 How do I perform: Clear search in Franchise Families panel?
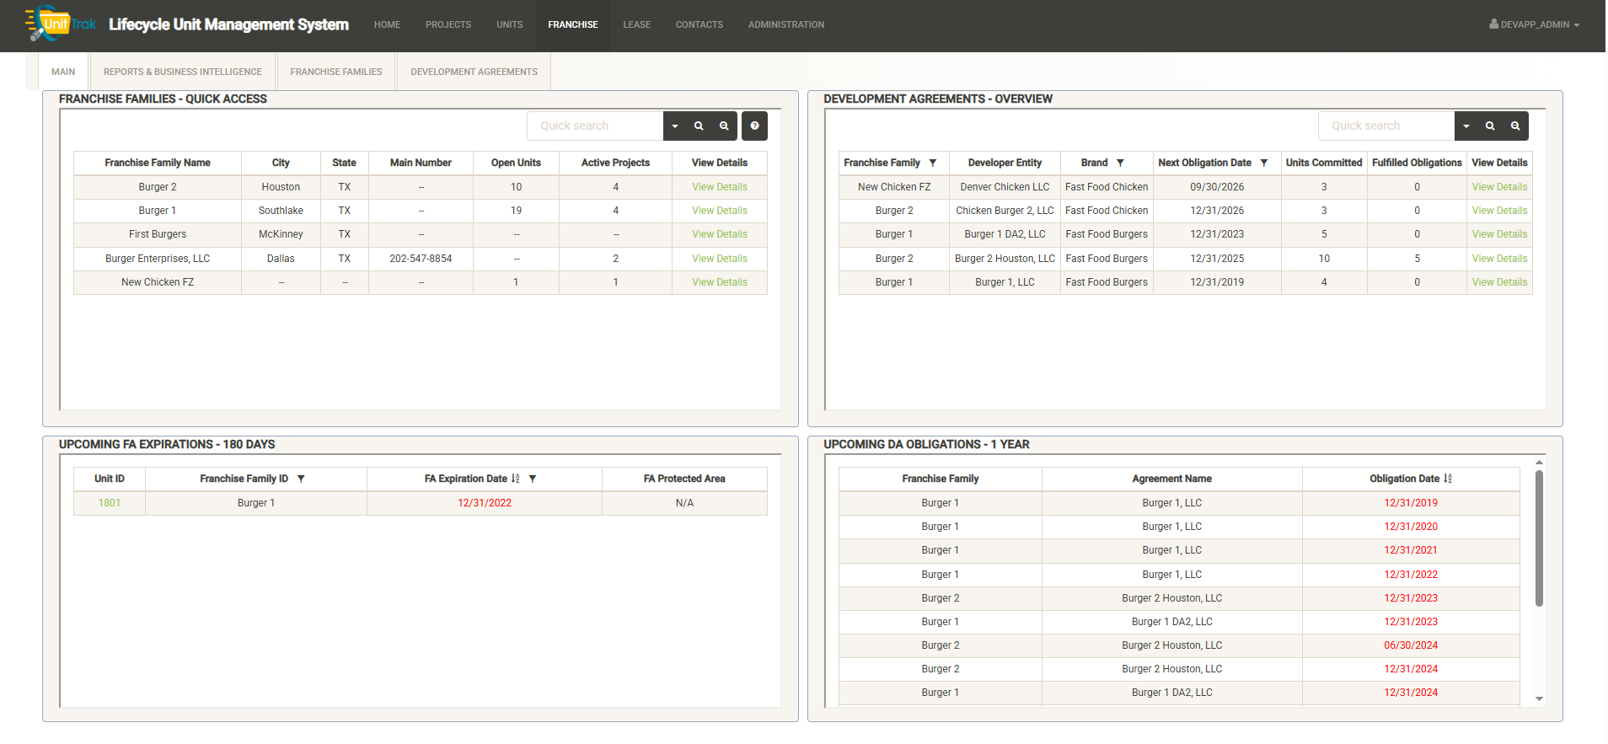[724, 126]
